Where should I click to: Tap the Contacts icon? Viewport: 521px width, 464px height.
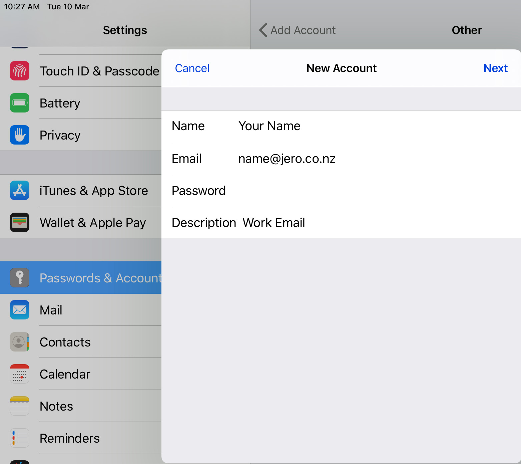point(20,342)
